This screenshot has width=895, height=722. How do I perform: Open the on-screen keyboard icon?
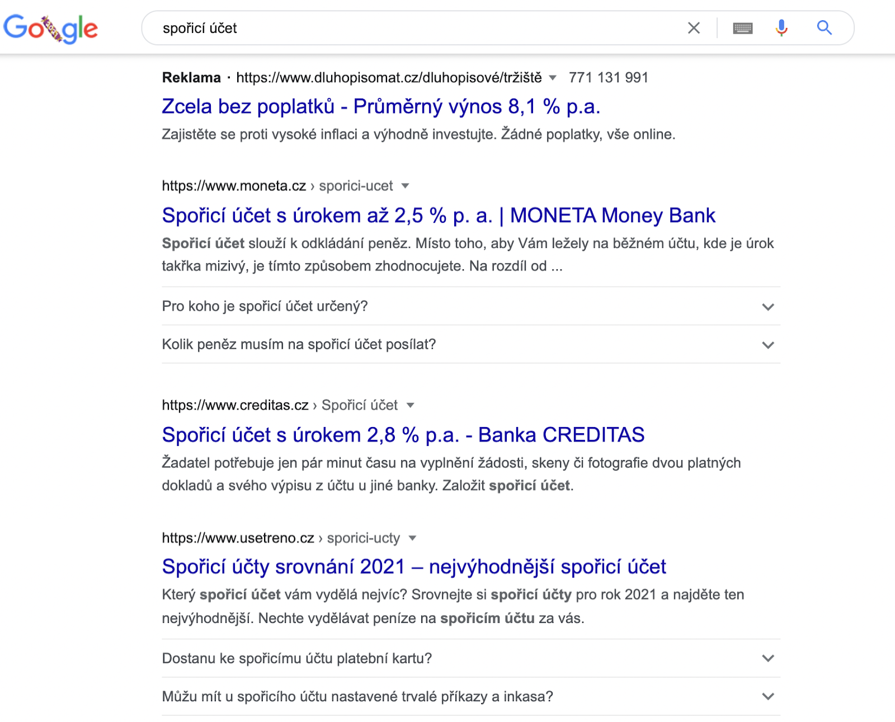[743, 28]
